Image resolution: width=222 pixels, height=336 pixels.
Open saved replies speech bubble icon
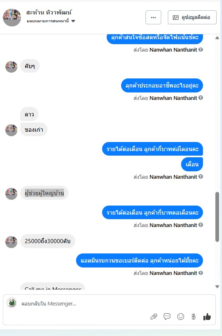167,317
